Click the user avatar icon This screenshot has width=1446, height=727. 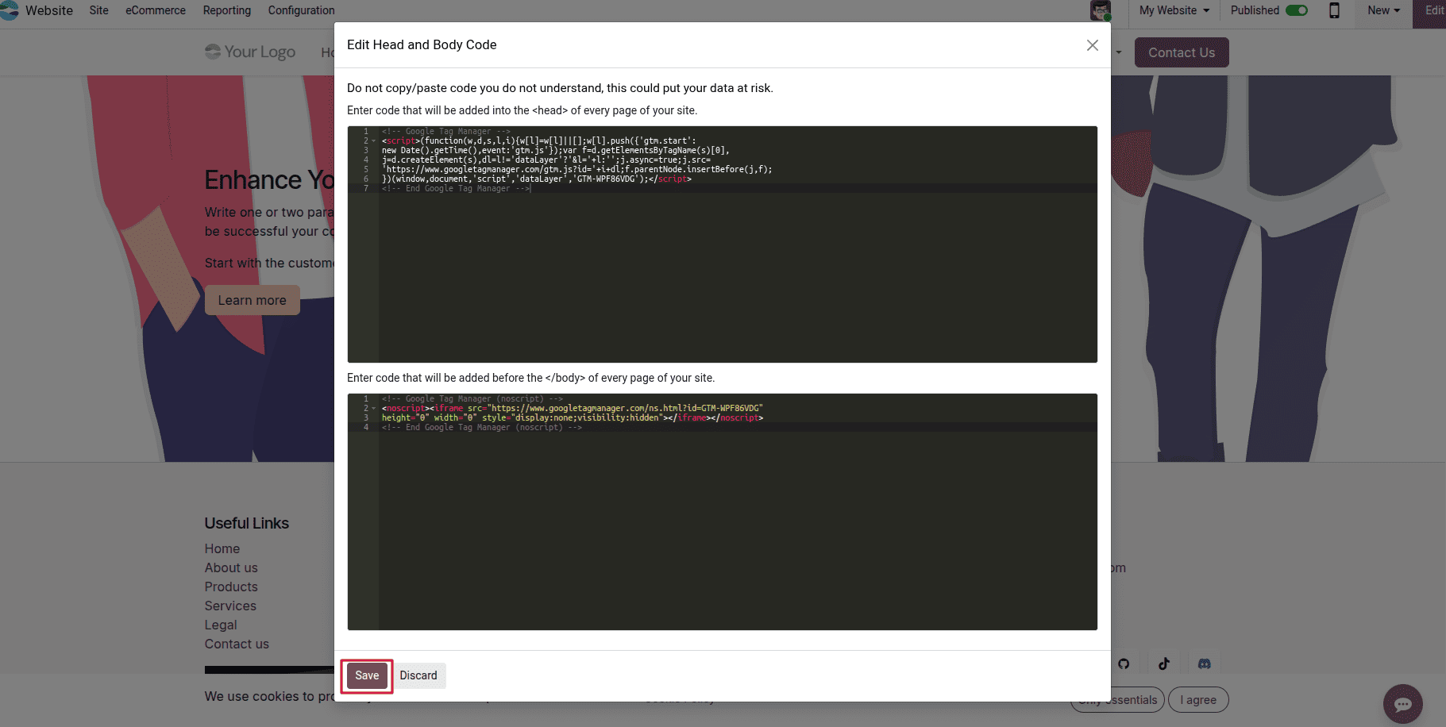point(1101,10)
